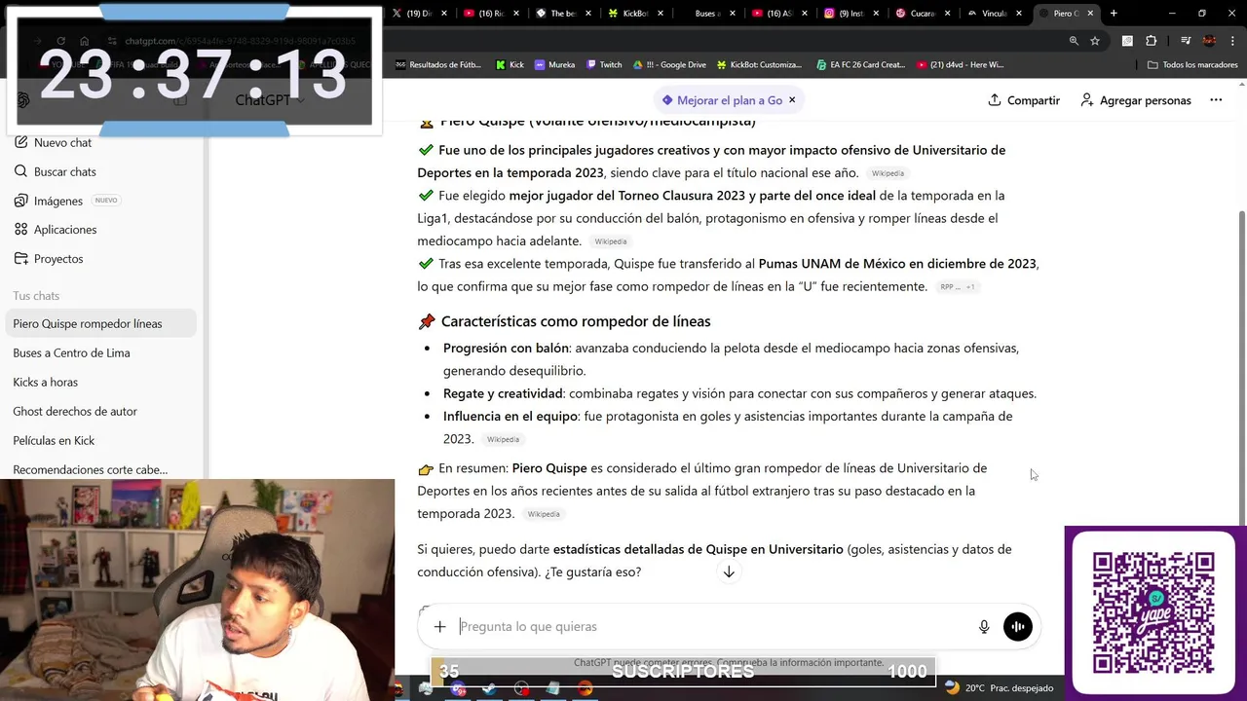1247x701 pixels.
Task: Switch to the Cucara tab
Action: [922, 14]
